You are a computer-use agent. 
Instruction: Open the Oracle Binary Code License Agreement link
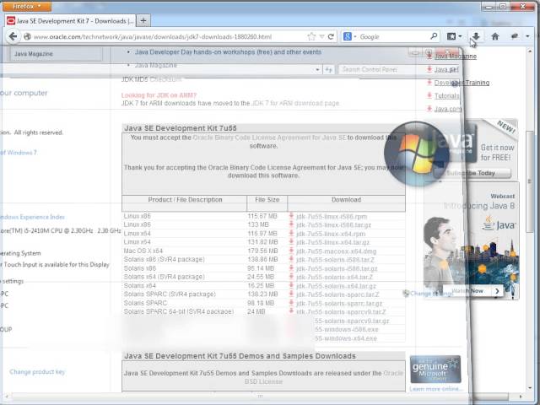tap(269, 138)
